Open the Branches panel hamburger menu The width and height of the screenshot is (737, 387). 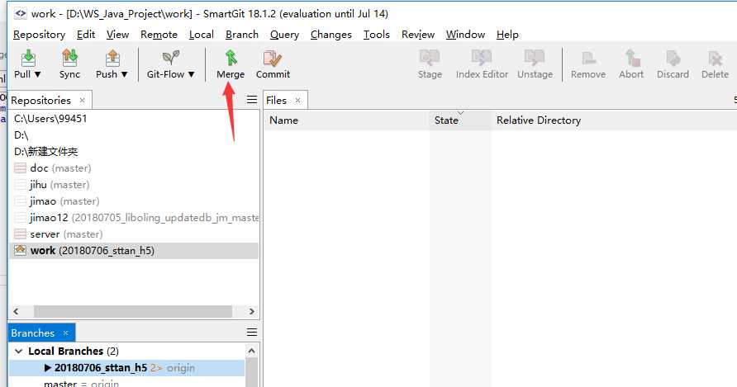click(252, 333)
